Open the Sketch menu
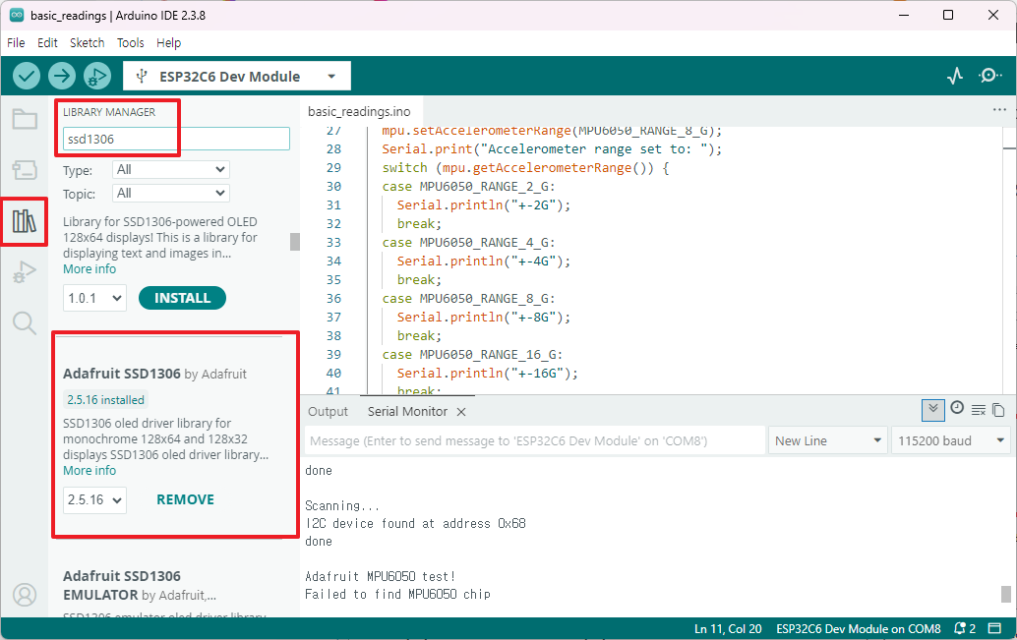1017x640 pixels. tap(87, 43)
